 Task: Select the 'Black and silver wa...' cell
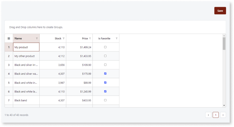pyautogui.click(x=26, y=74)
